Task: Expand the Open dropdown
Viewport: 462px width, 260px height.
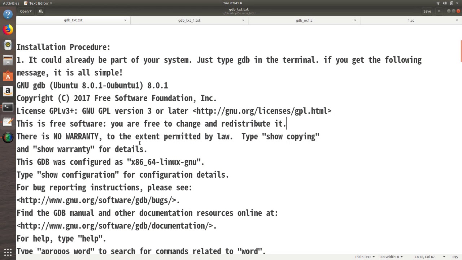Action: [26, 11]
